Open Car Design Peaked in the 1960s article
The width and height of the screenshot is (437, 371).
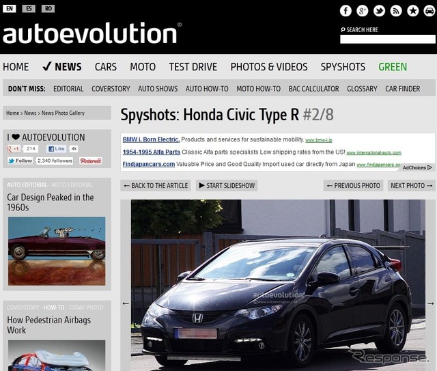click(51, 202)
